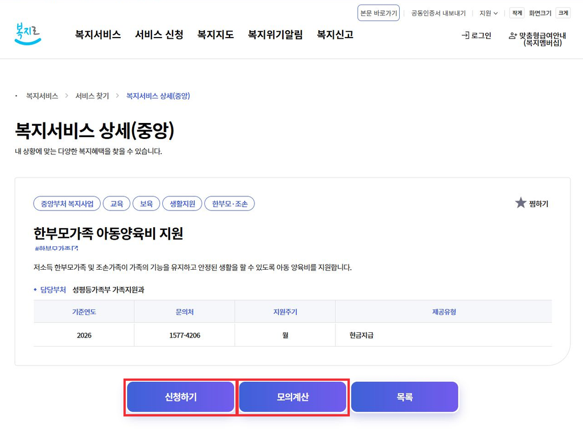Click the 화면크기 label
The image size is (583, 432).
pyautogui.click(x=540, y=13)
